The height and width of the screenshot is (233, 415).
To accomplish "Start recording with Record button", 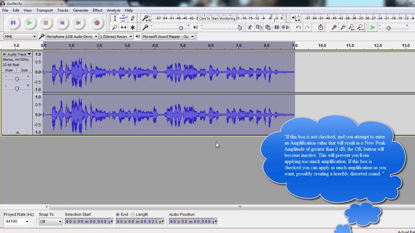I will (x=97, y=23).
